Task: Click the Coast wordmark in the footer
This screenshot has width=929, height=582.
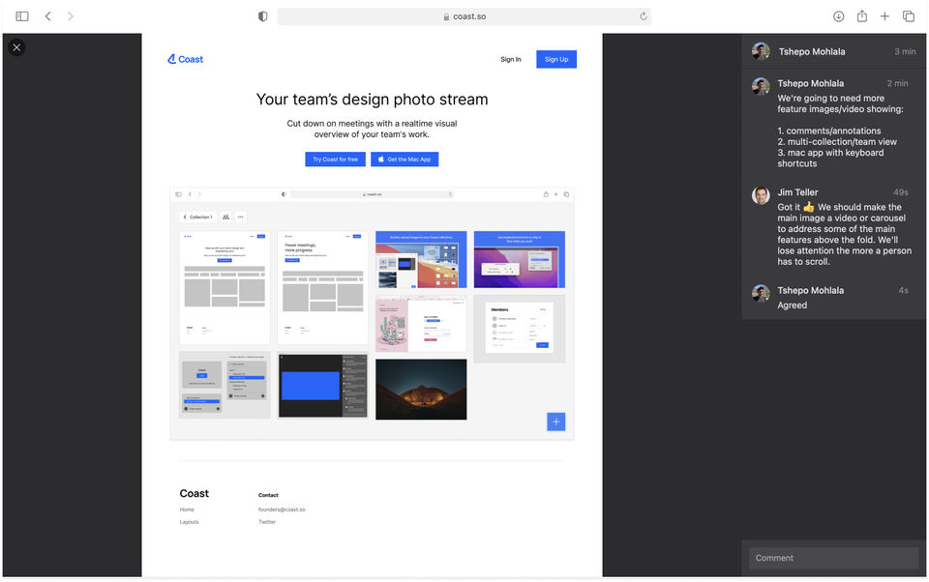Action: click(195, 493)
